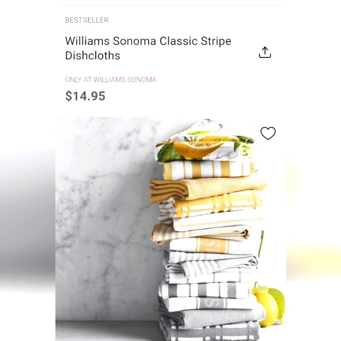
Task: Select the folded gray thin-striped towel
Action: [x=210, y=264]
